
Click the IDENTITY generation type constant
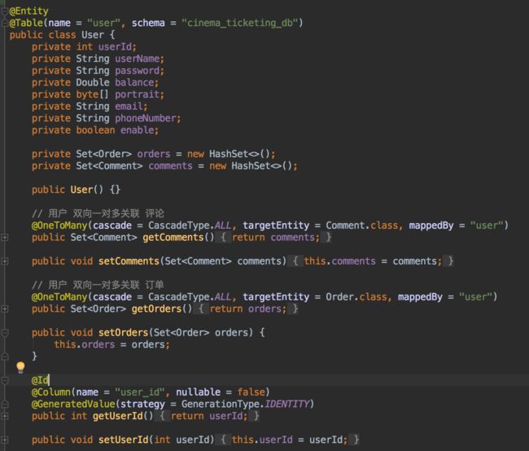[x=286, y=404]
